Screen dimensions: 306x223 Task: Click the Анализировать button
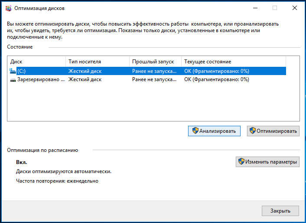214,131
